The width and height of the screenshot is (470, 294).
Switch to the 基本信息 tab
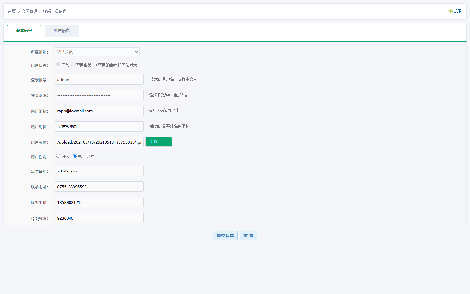[x=24, y=31]
